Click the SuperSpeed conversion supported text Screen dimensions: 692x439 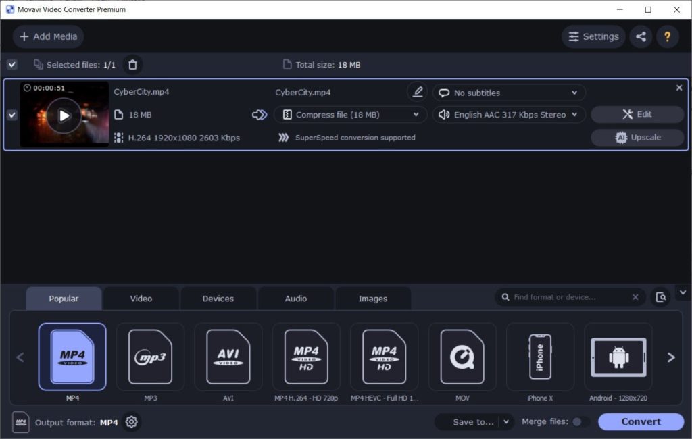point(355,138)
